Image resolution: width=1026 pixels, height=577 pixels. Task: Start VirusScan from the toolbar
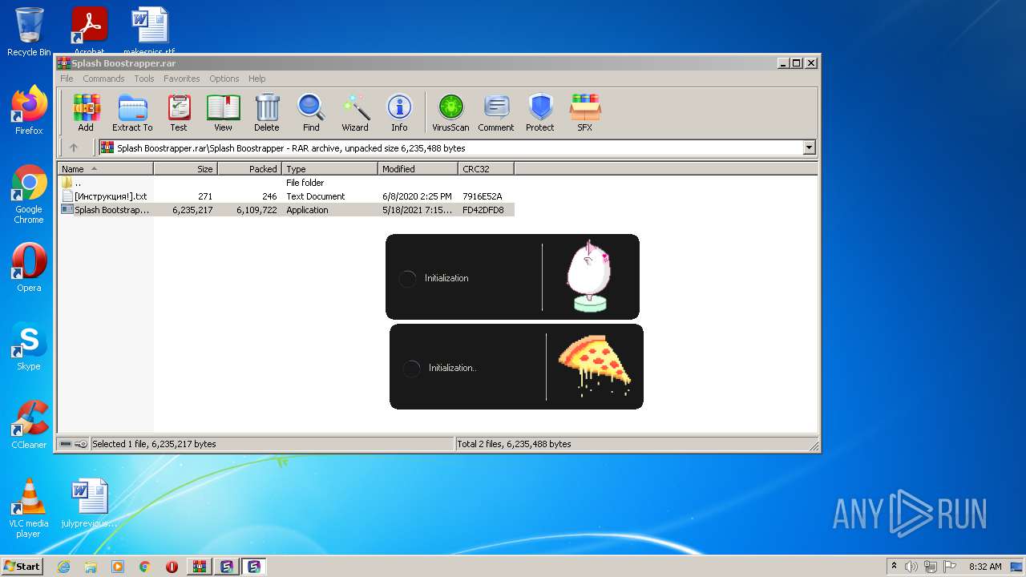click(x=450, y=113)
